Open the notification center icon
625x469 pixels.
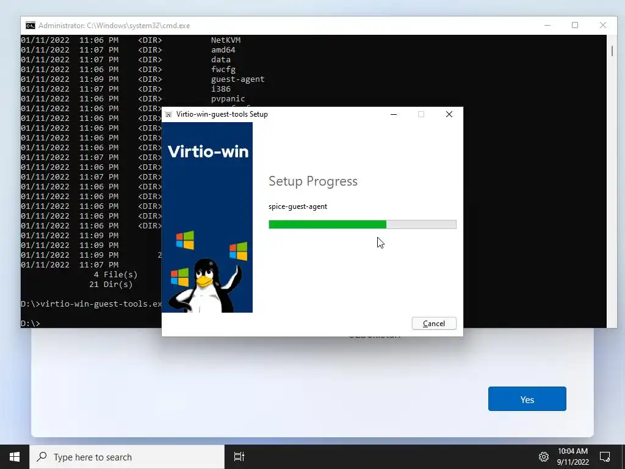point(605,457)
